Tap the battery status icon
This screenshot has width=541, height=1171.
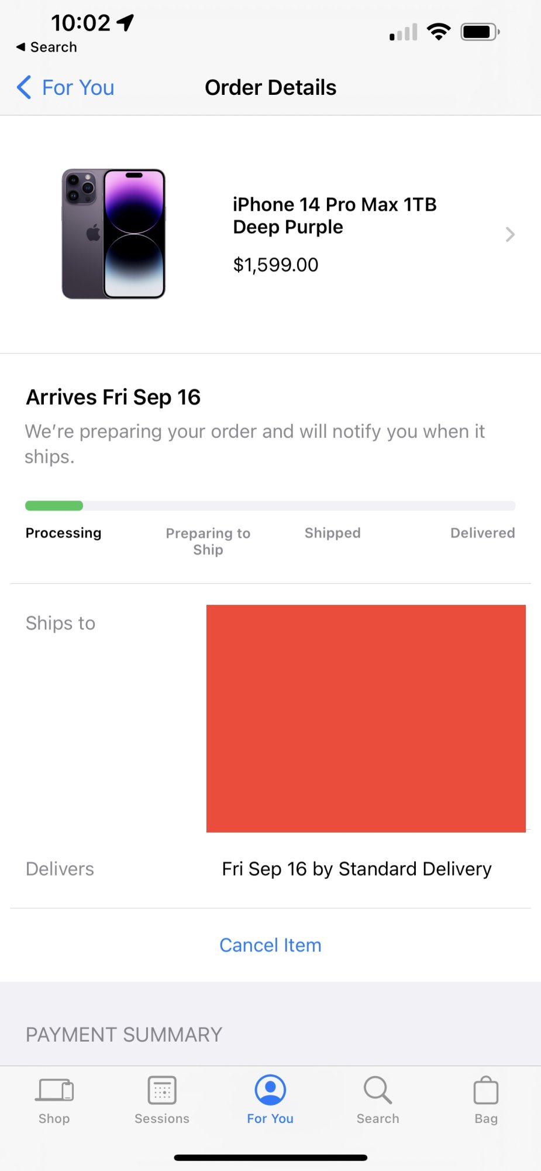tap(480, 32)
